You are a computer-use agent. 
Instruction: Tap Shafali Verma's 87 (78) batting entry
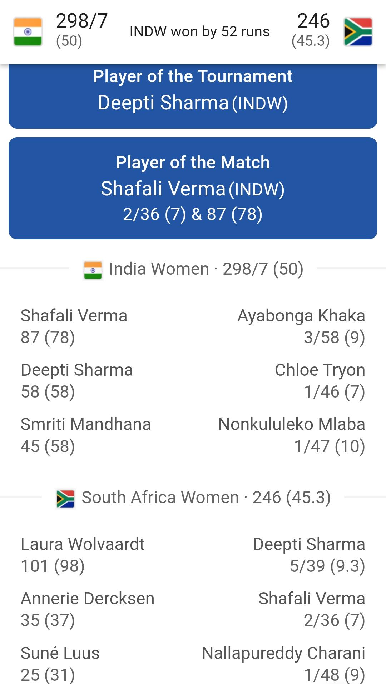[74, 326]
